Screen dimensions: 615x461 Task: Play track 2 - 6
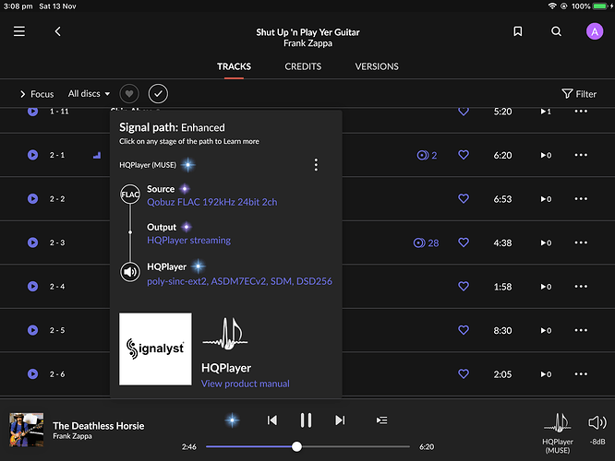click(x=33, y=374)
